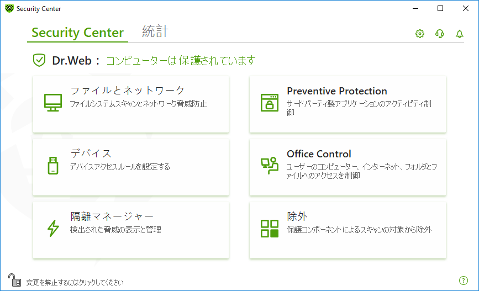Open the 除外 tile title
This screenshot has width=479, height=291.
(297, 216)
